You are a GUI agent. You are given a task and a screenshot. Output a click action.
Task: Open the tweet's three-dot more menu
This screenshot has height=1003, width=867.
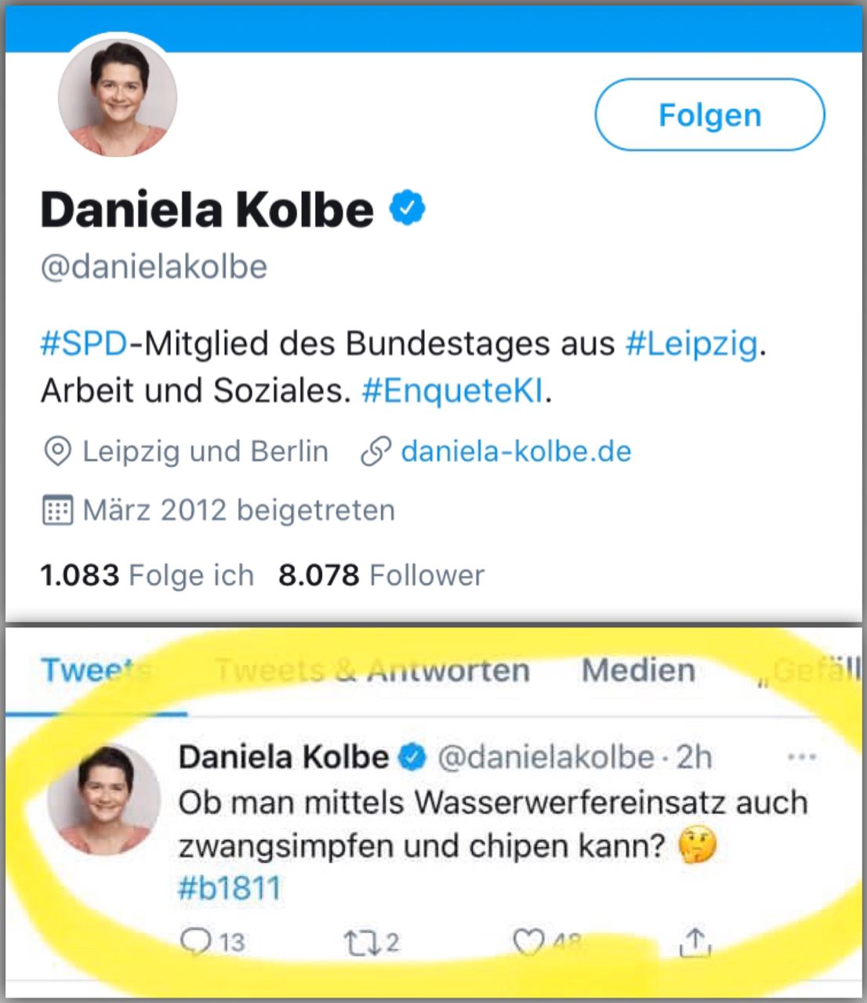pos(801,758)
